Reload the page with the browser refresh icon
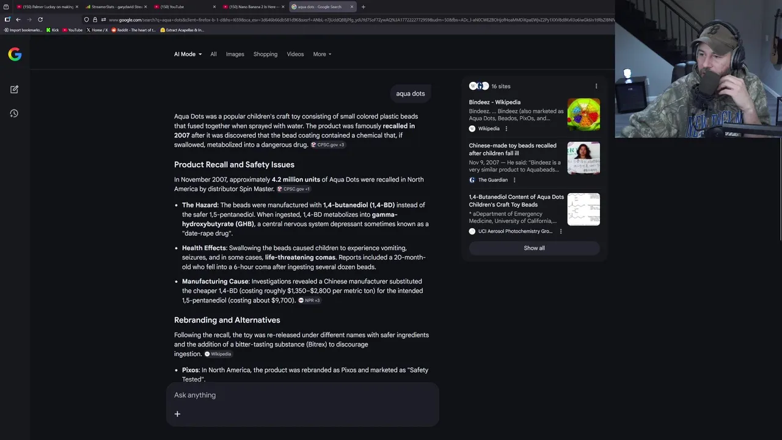The image size is (782, 440). click(40, 20)
